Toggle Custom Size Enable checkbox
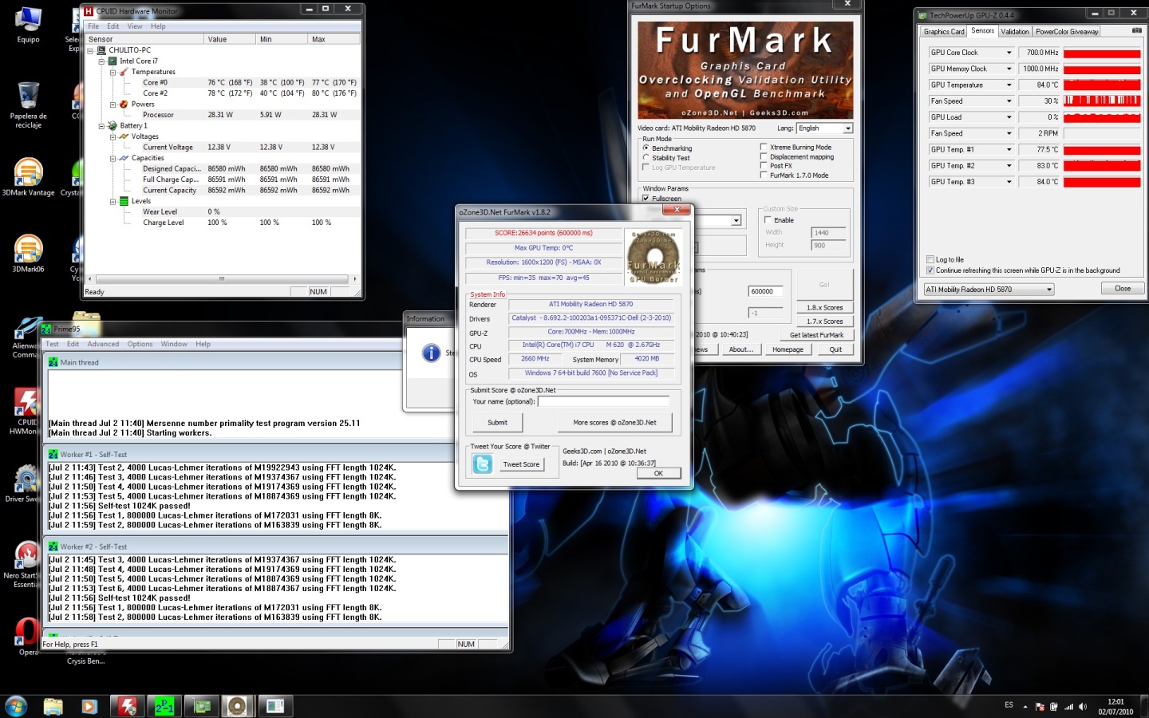This screenshot has height=718, width=1149. coord(768,220)
